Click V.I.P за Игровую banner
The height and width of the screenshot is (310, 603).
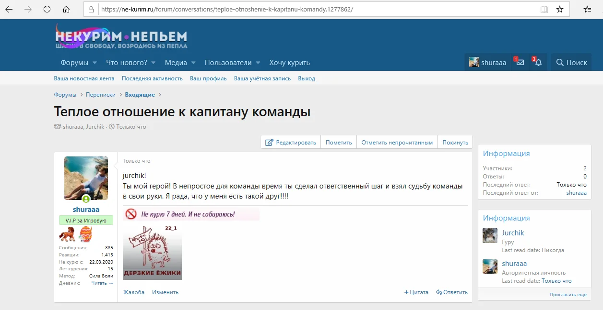[x=86, y=221]
